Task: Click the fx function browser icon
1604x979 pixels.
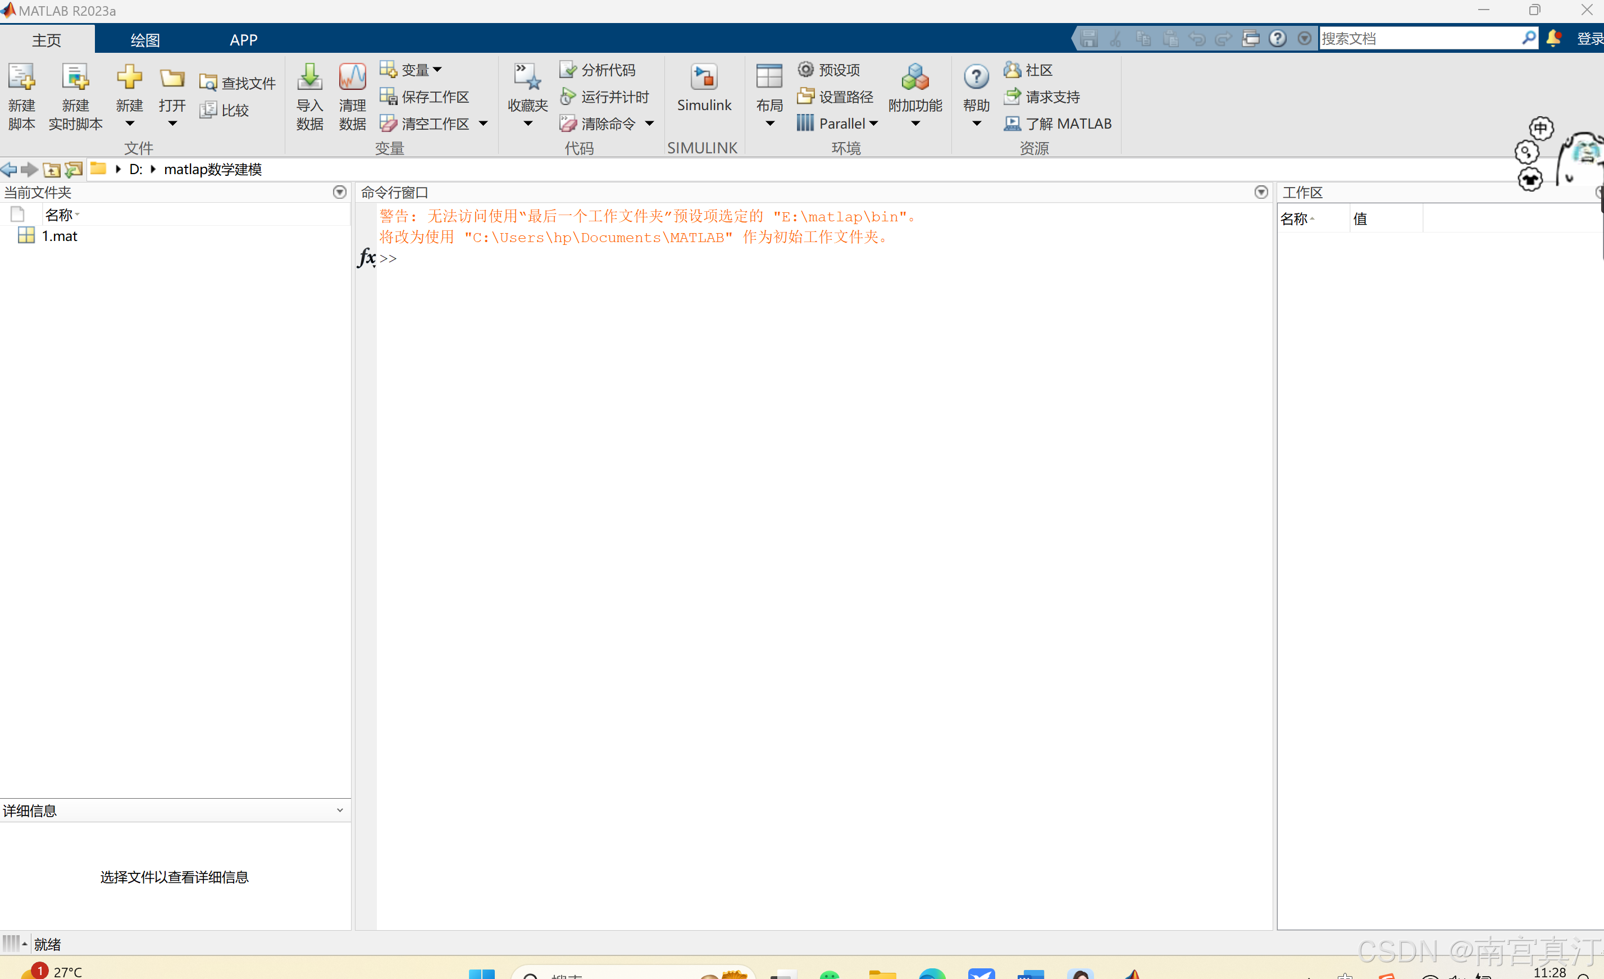Action: tap(367, 257)
